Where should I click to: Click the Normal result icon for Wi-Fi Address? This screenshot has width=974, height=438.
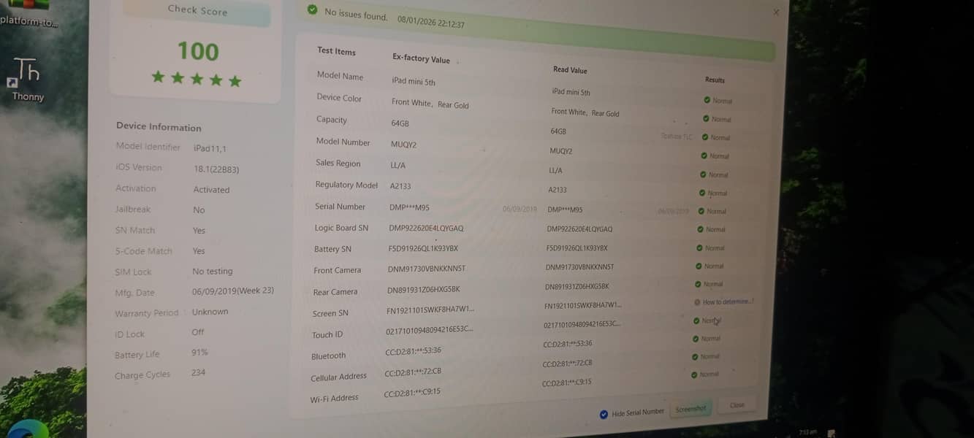(693, 374)
